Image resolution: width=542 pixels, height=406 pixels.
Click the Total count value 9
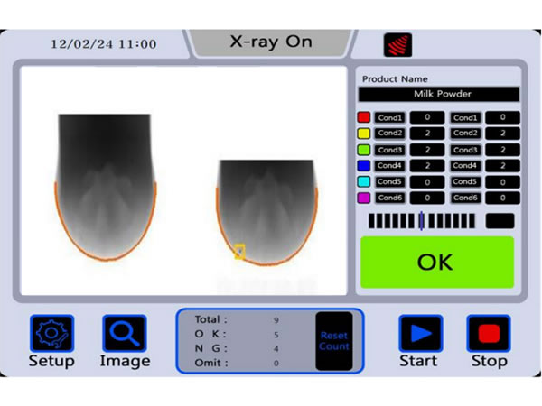point(276,320)
